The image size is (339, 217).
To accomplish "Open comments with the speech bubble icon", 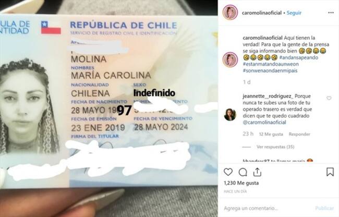I will tap(243, 172).
